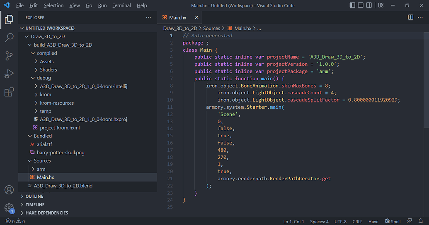Click Haxe language mode selector
The height and width of the screenshot is (225, 429).
click(x=373, y=221)
